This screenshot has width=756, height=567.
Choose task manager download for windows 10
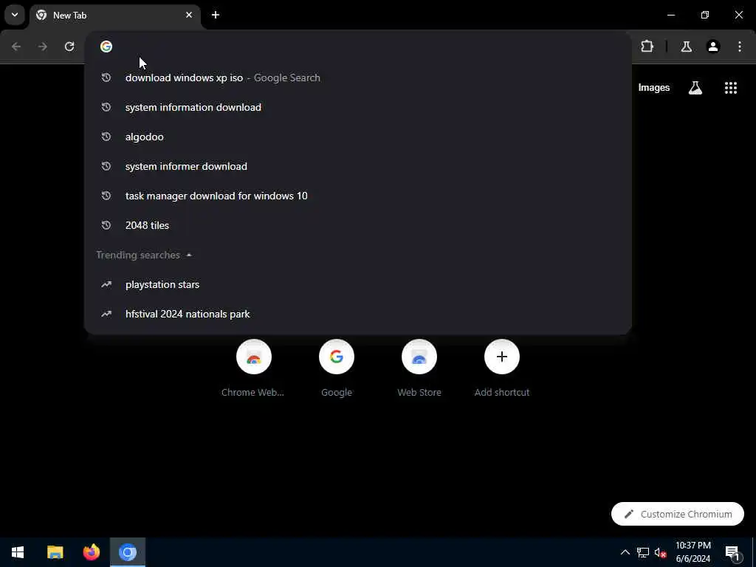[x=358, y=196]
